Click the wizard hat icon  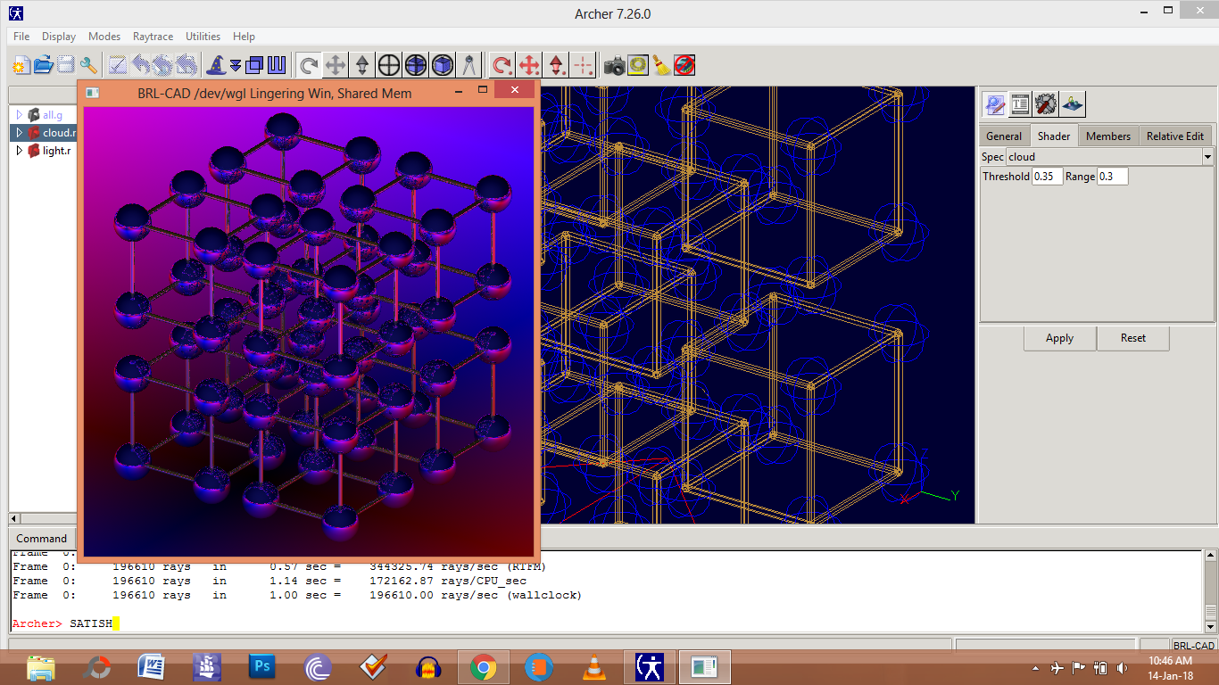[215, 65]
